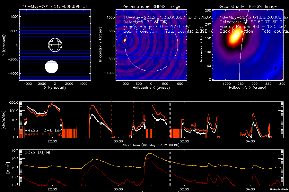289x192 pixels.
Task: Click the "-800" X tick label of the zoomed image
Action: pos(281,84)
